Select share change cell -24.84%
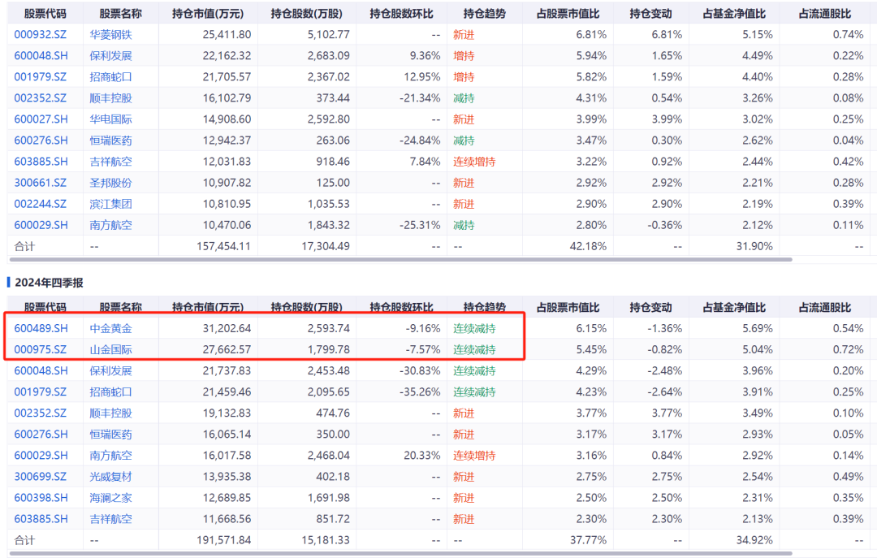Image resolution: width=877 pixels, height=558 pixels. 420,141
